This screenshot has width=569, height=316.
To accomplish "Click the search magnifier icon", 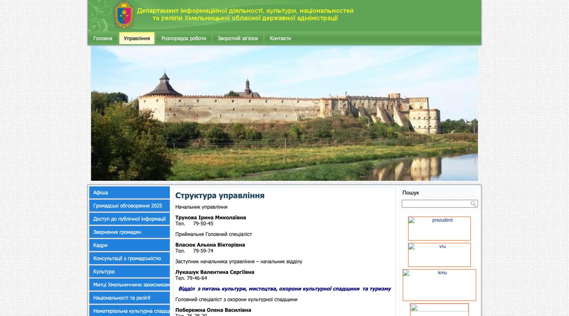I will [474, 204].
